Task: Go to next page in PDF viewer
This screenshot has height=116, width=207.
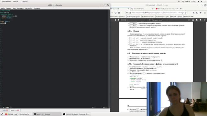Action: pos(119,20)
